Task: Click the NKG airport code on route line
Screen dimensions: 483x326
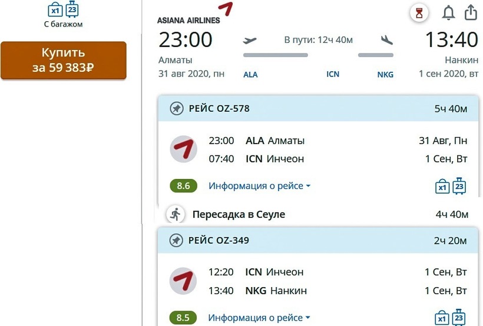Action: 385,75
